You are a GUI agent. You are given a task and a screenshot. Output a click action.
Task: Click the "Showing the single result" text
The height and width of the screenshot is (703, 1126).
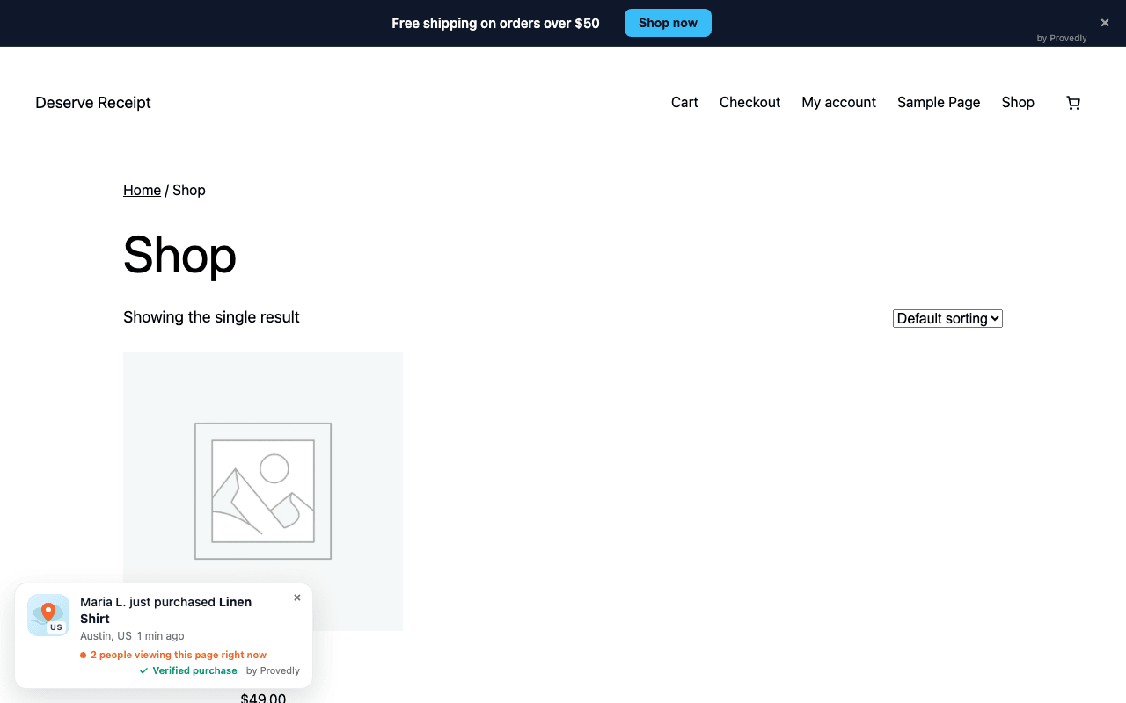(x=211, y=317)
